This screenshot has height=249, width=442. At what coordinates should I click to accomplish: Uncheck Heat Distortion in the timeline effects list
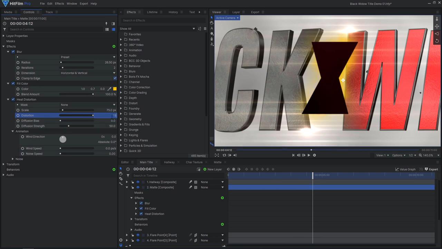(141, 214)
